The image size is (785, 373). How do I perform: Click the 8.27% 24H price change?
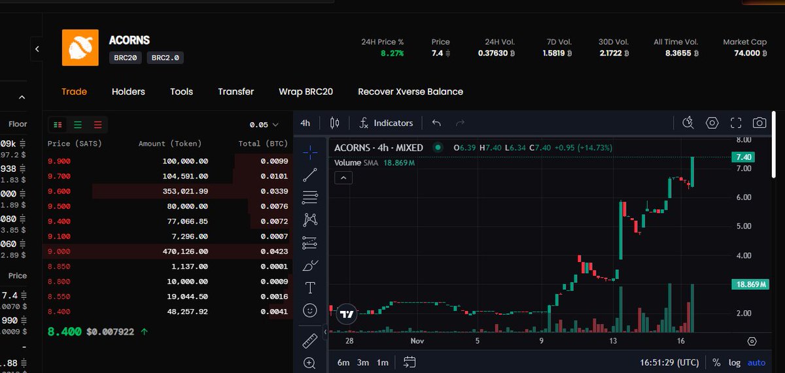tap(392, 53)
